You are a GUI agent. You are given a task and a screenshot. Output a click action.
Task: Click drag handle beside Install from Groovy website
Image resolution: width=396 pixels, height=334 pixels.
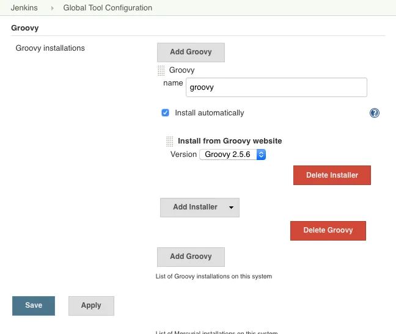(170, 141)
